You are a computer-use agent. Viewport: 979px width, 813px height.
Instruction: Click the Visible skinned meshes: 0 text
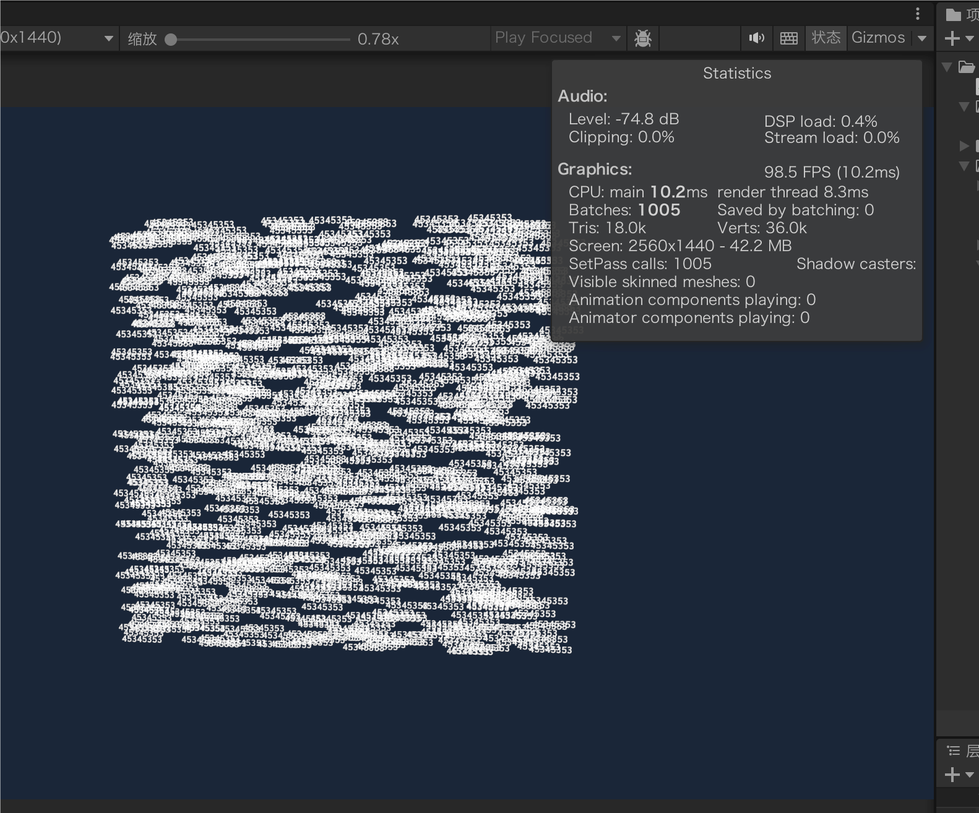tap(662, 282)
